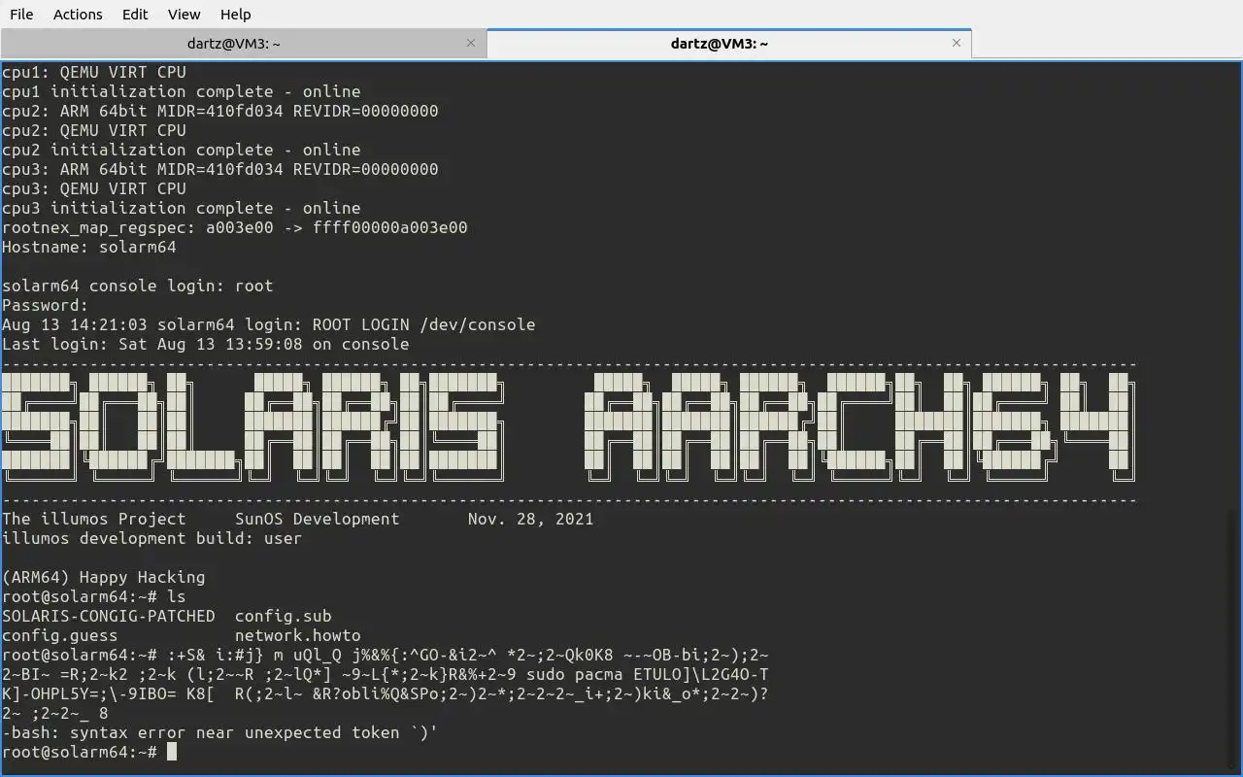Click the 'SOLARIS-CONGIG-PATCHED' file name

tap(109, 616)
